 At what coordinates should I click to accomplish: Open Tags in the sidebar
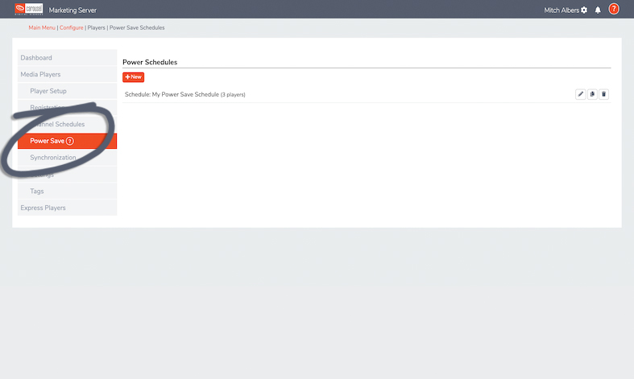pos(67,192)
